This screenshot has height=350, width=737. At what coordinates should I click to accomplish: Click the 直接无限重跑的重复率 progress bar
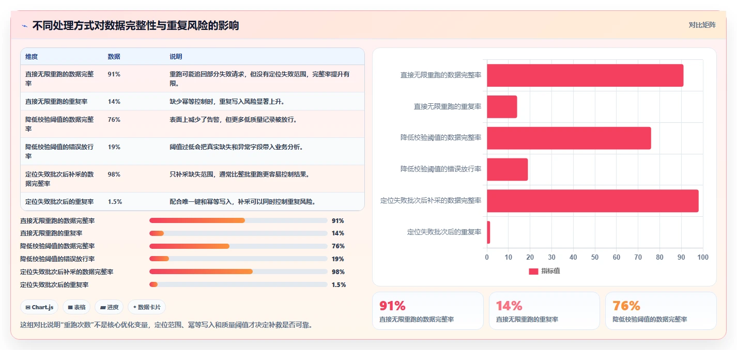[238, 233]
